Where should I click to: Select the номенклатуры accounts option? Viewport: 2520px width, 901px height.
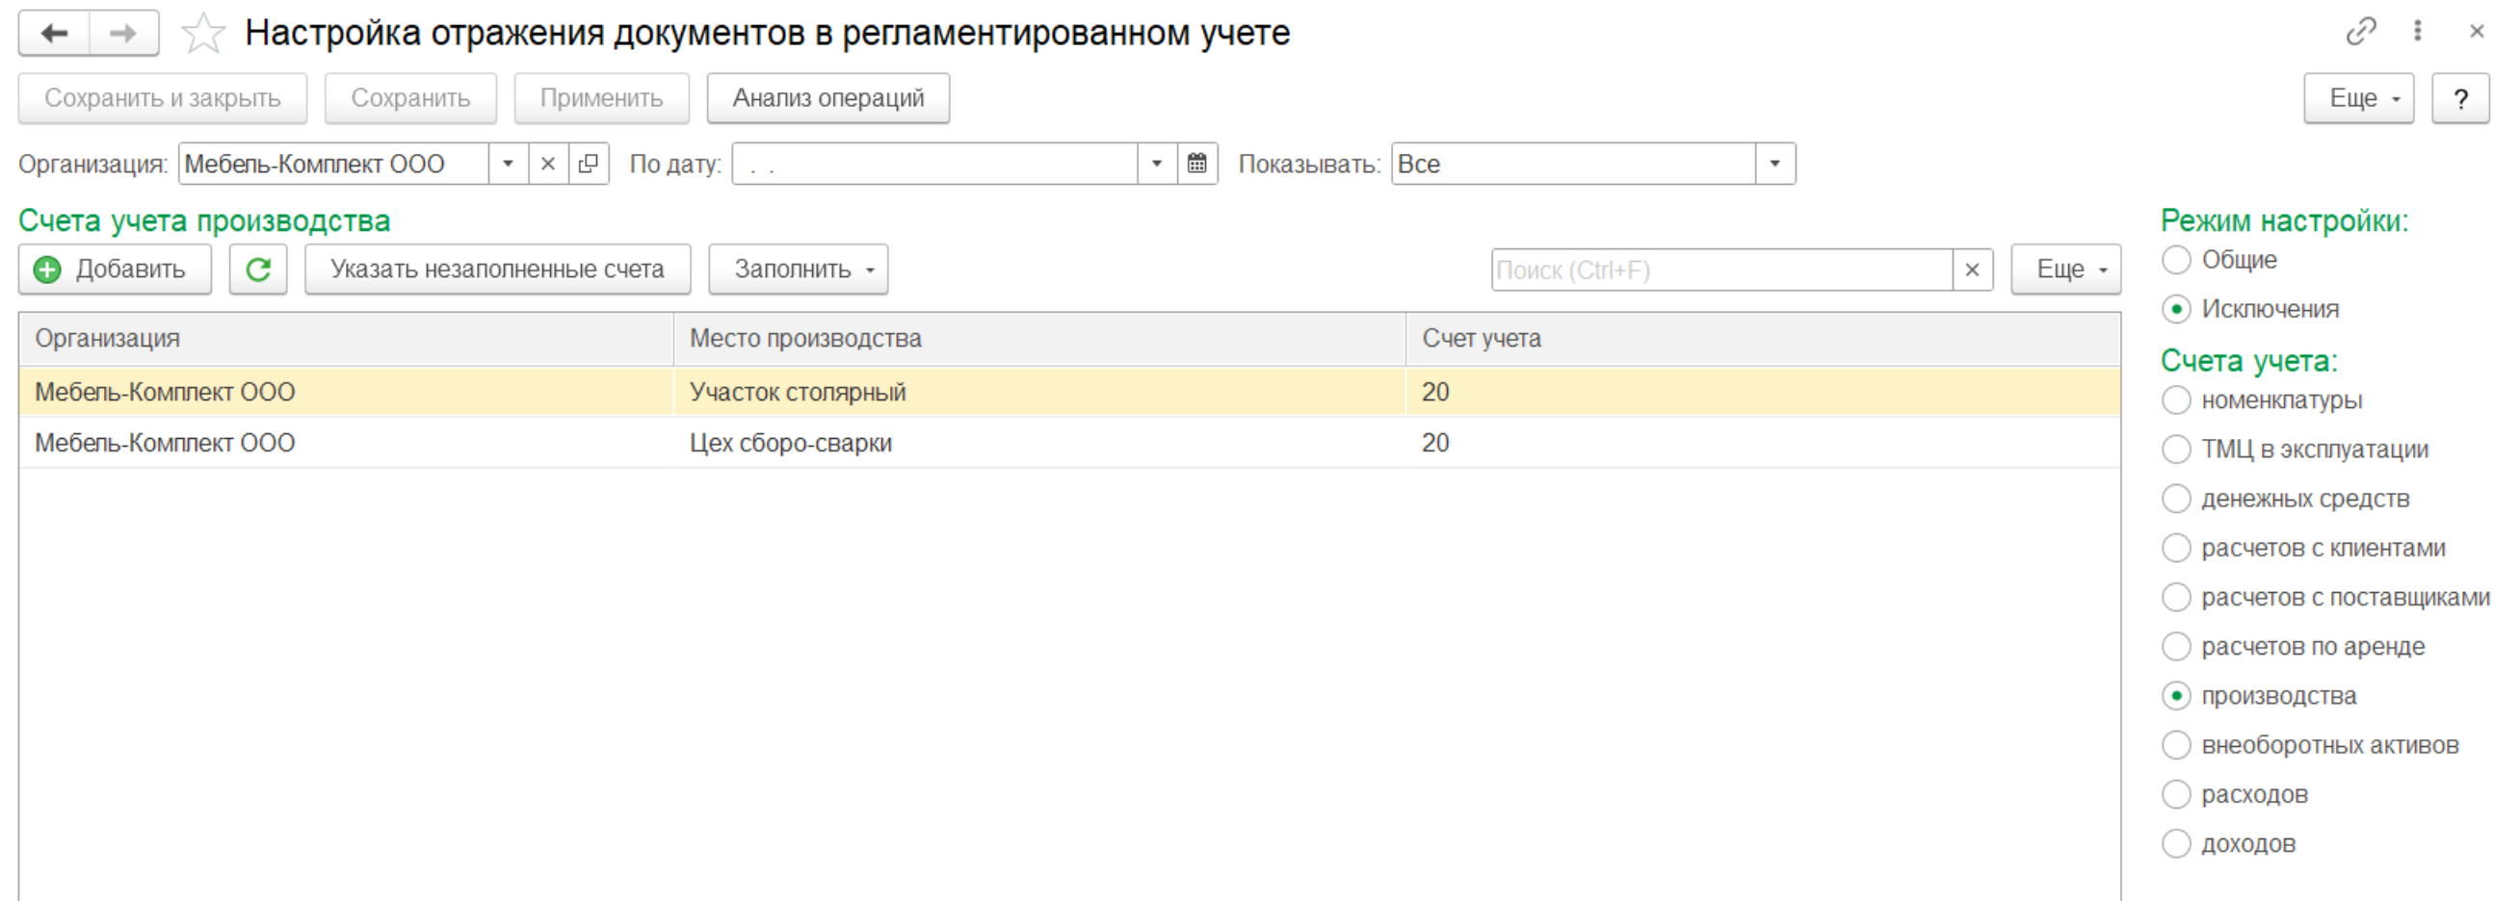(2176, 400)
